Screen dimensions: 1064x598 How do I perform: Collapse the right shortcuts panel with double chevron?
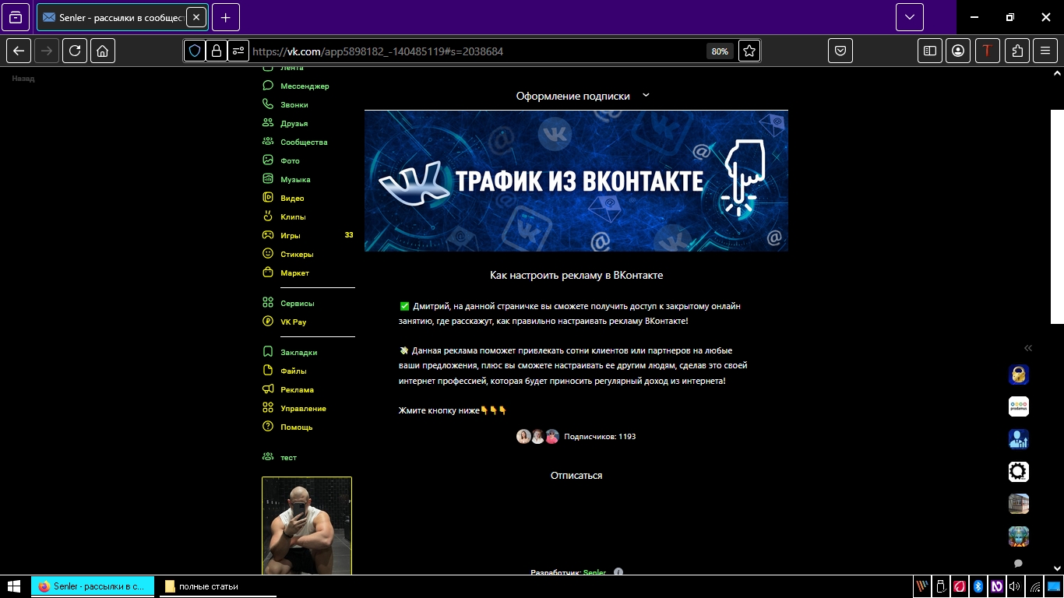(1028, 348)
